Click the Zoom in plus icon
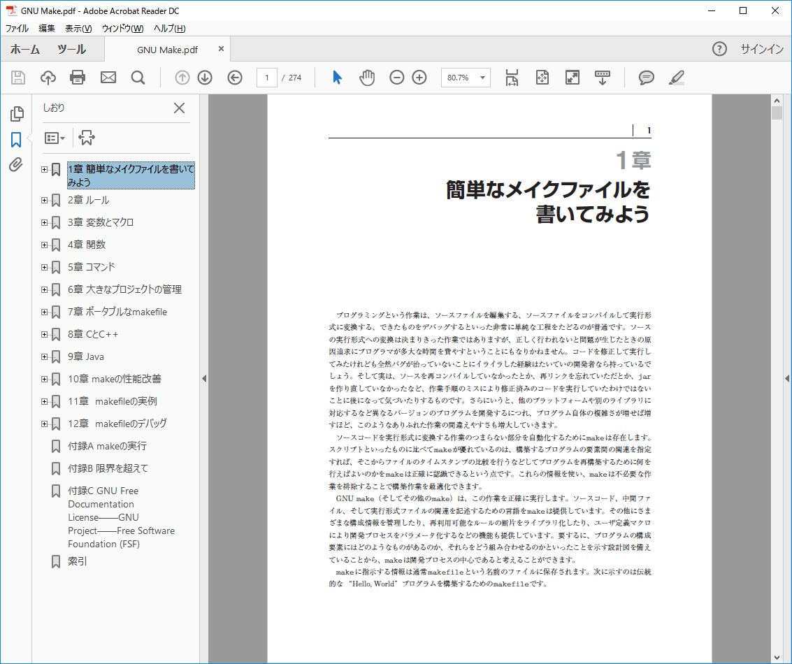This screenshot has height=664, width=792. click(x=419, y=78)
